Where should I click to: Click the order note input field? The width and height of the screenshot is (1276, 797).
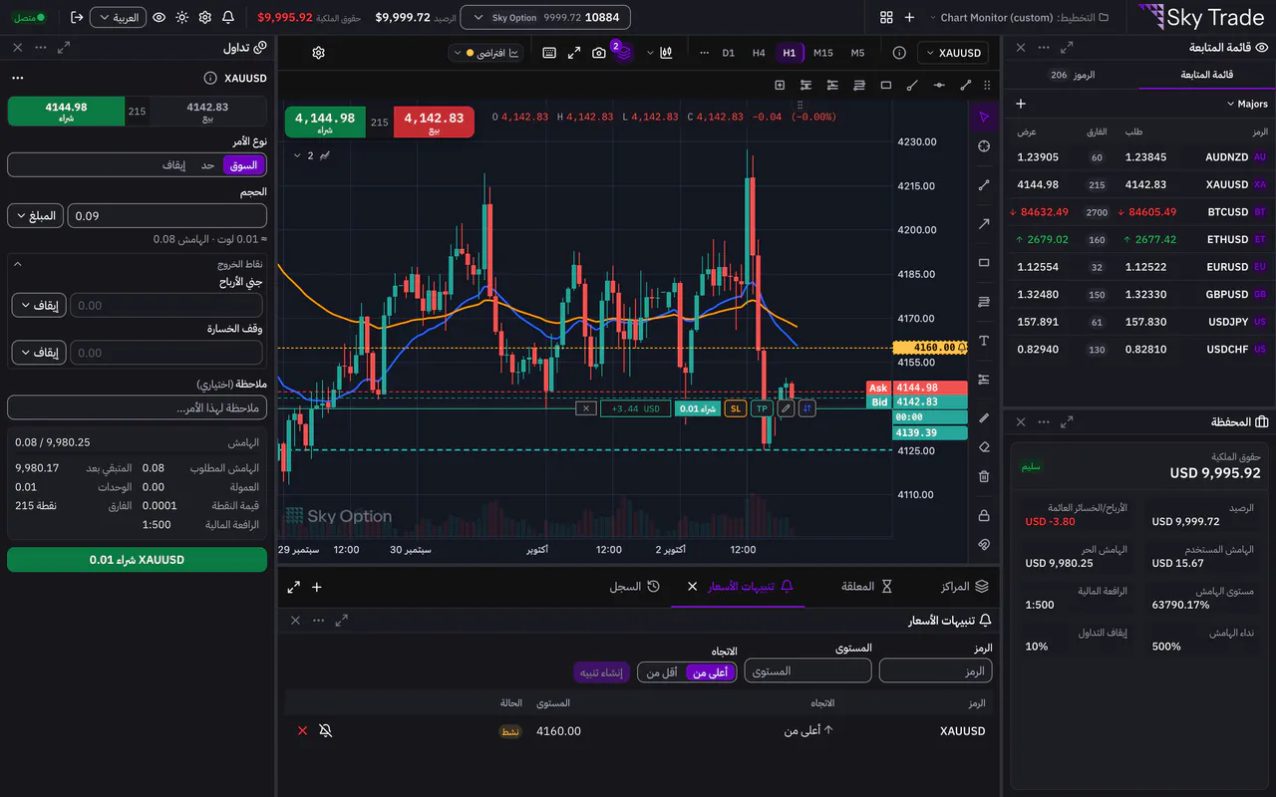pyautogui.click(x=137, y=407)
